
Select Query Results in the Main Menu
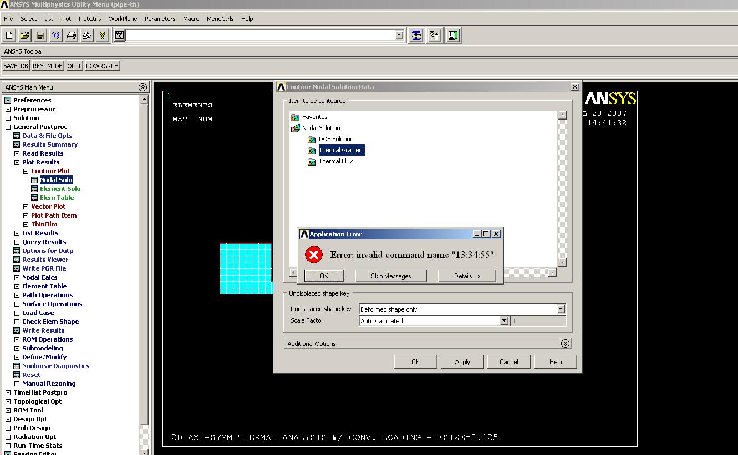[44, 242]
